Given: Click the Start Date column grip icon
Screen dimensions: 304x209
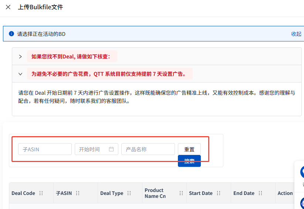Looking at the screenshot, I should click(219, 193).
